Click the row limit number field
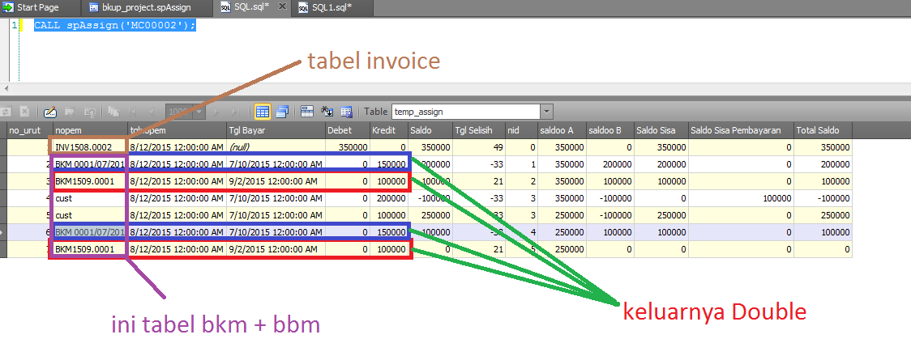Viewport: 911px width, 360px height. (x=180, y=112)
